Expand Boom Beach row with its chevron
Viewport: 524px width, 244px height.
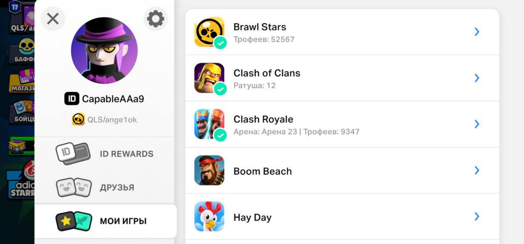click(477, 170)
